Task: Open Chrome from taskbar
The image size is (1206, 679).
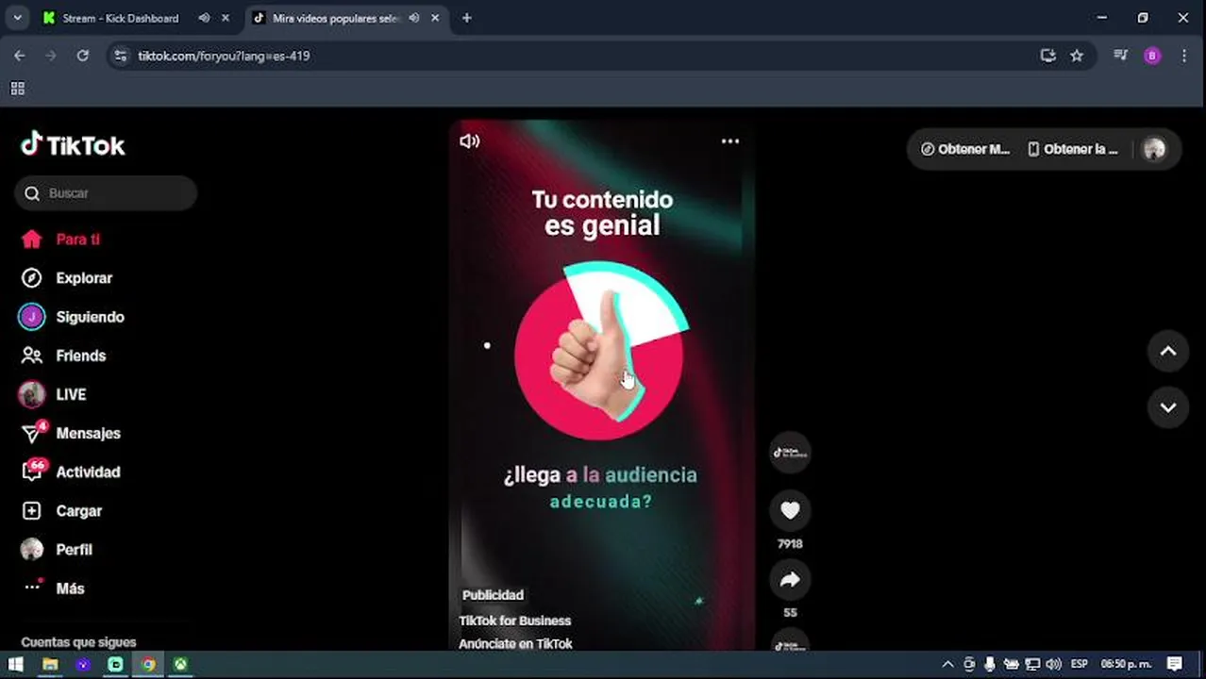Action: 148,664
